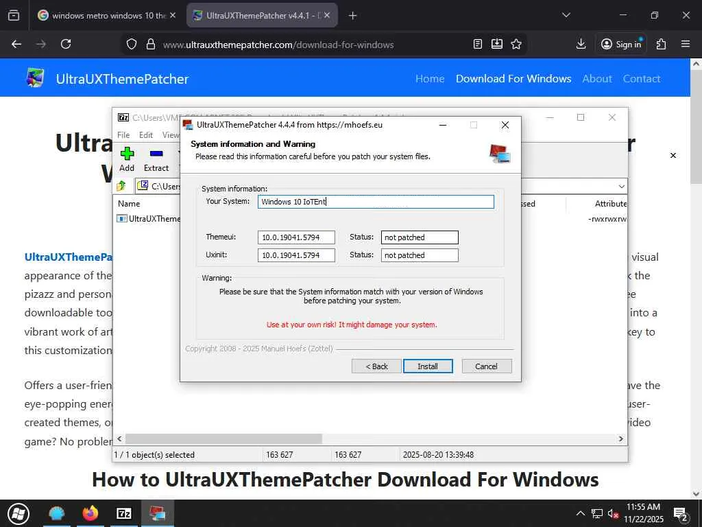Image resolution: width=702 pixels, height=527 pixels.
Task: Click the UltraUXThemePatcher site logo icon
Action: pyautogui.click(x=35, y=78)
